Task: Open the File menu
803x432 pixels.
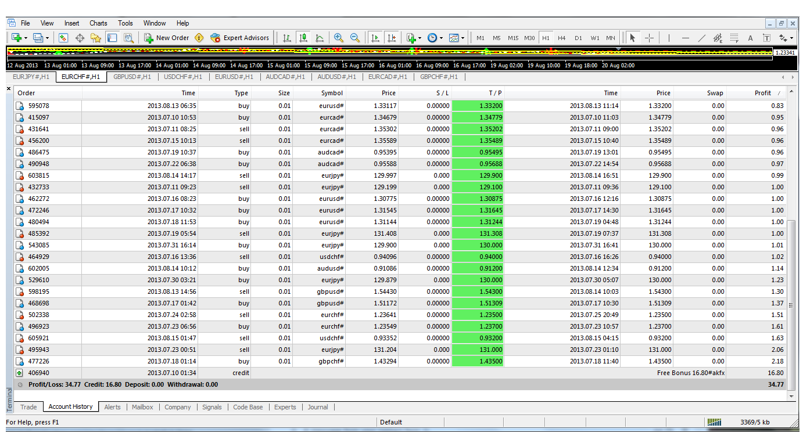Action: [25, 23]
